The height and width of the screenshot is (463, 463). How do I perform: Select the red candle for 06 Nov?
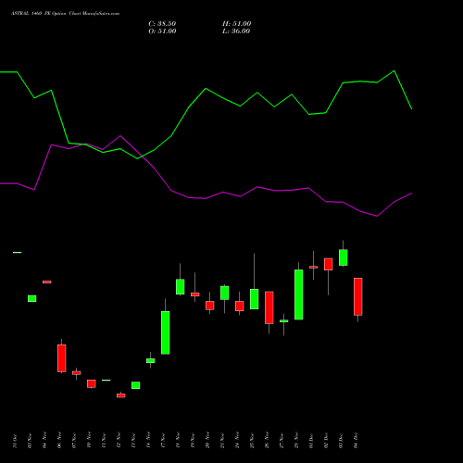point(62,358)
